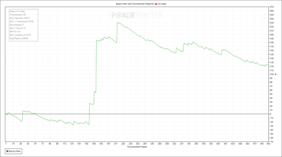
Task: Select the 'Player: I'm Lokky' stat line
Action: tap(18, 11)
